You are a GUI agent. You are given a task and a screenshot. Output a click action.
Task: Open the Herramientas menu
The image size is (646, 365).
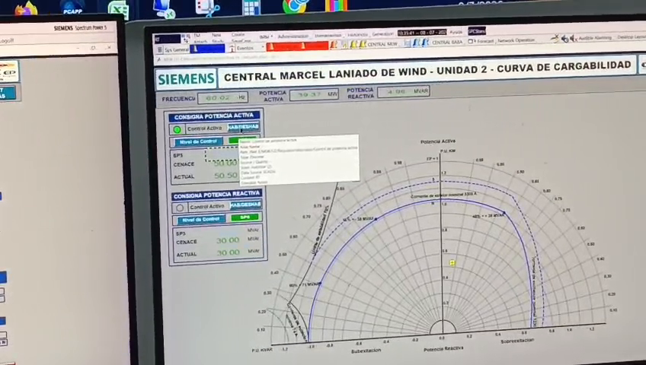pos(328,36)
